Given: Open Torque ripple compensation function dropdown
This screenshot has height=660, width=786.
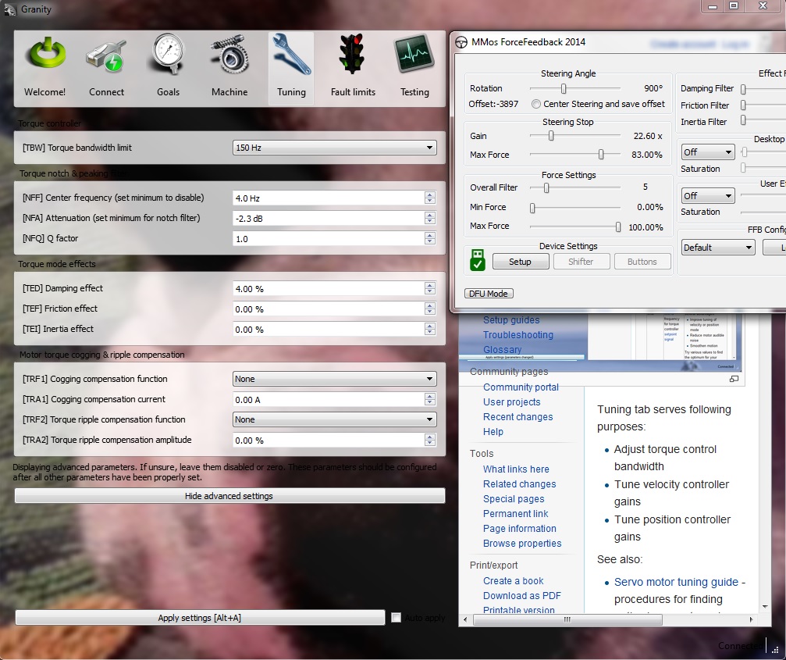Looking at the screenshot, I should 335,419.
